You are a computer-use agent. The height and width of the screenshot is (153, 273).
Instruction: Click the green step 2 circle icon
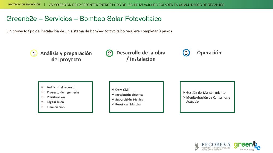[109, 53]
